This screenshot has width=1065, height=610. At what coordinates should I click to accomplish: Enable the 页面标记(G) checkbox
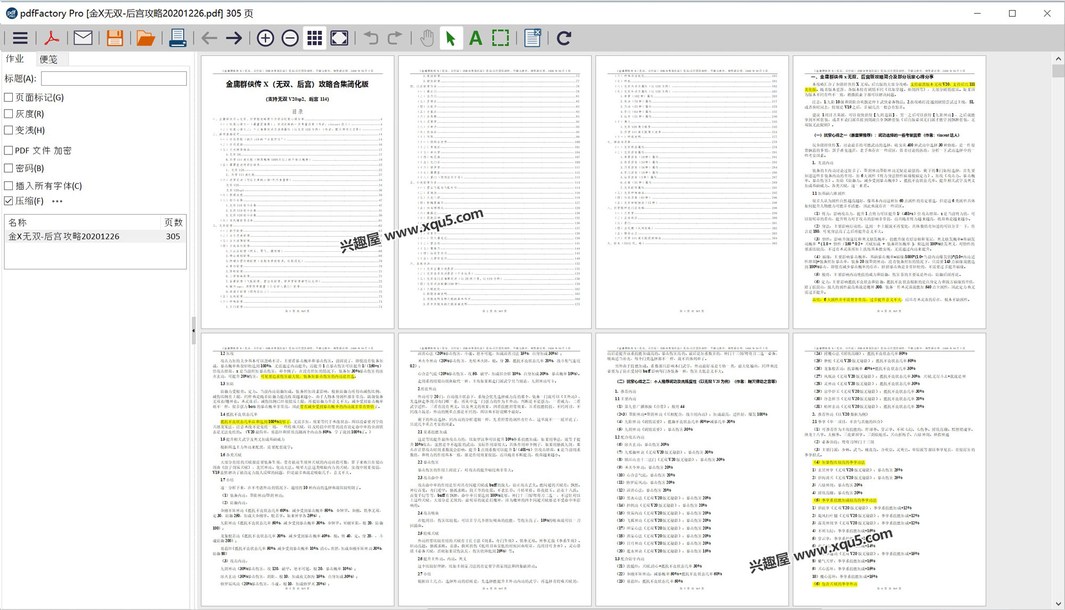point(9,97)
